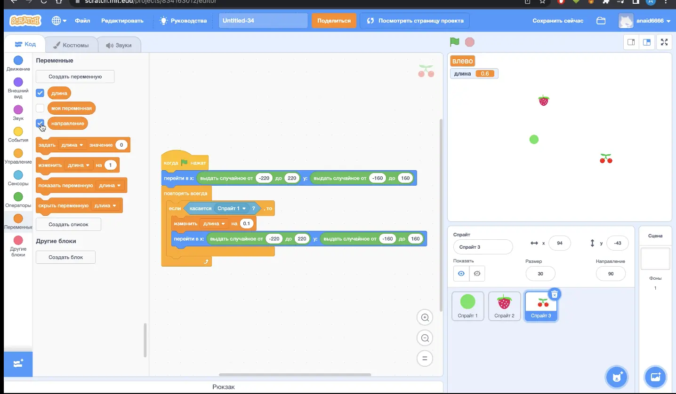Switch to small stage layout
This screenshot has height=394, width=676.
(x=631, y=42)
